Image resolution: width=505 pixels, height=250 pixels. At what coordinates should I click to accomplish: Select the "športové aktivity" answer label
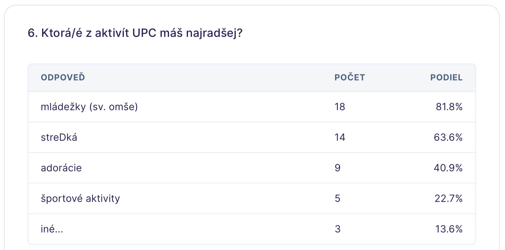pos(80,199)
